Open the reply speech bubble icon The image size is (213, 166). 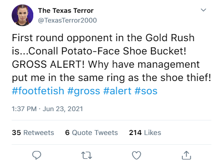[36, 155]
